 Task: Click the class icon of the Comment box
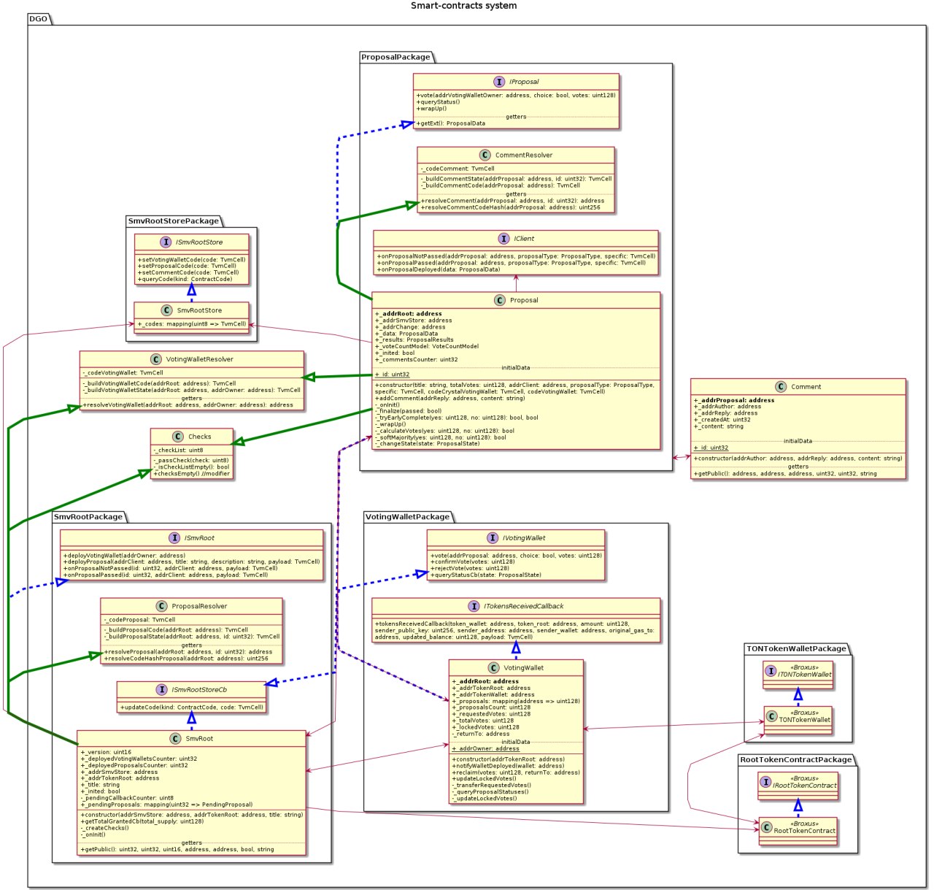coord(781,387)
